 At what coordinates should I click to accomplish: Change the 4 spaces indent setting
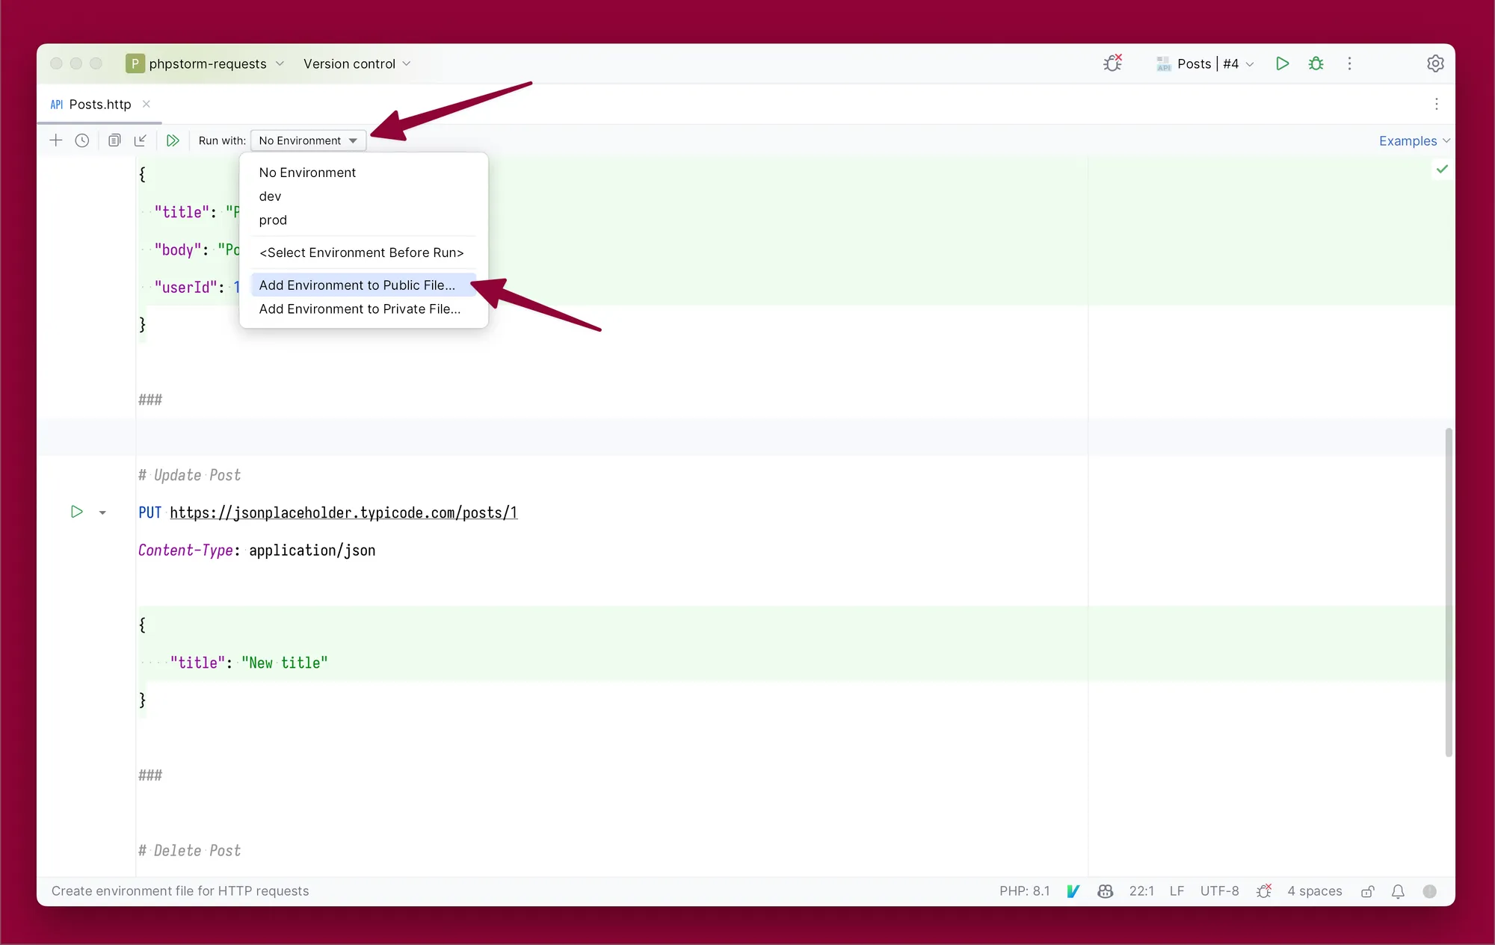(1314, 890)
